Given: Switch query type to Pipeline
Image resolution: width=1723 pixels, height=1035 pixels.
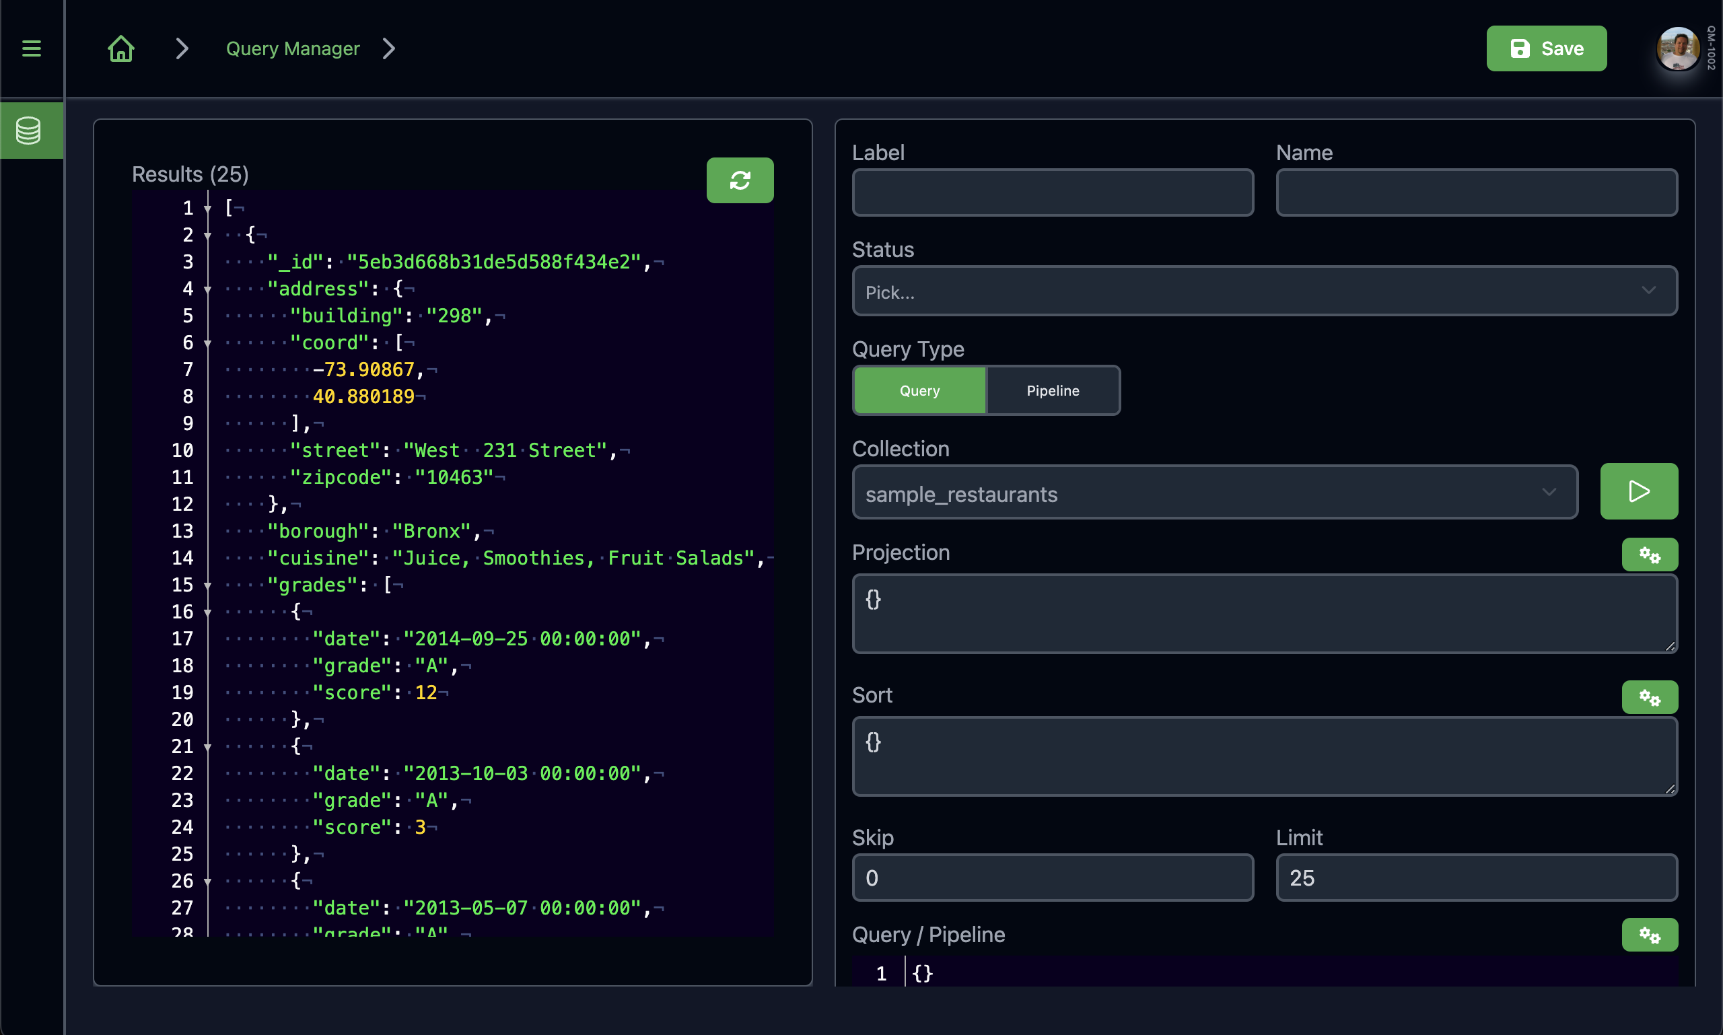Looking at the screenshot, I should tap(1052, 390).
